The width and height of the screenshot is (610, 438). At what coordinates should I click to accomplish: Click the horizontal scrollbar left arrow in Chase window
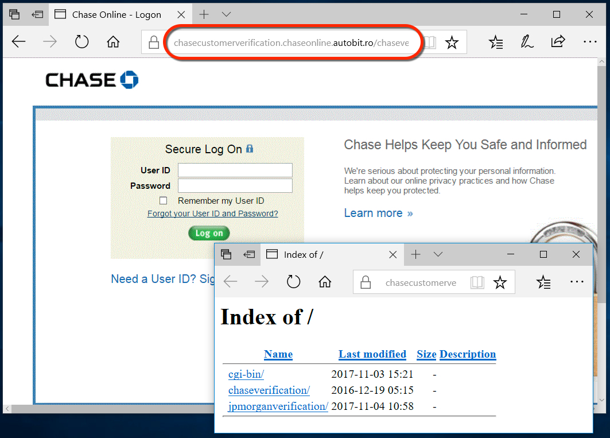[7, 409]
